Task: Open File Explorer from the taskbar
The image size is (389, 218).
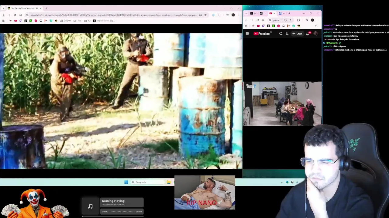Action: pos(169,182)
